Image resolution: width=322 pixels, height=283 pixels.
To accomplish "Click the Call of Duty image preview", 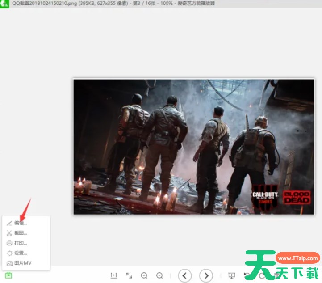I will pyautogui.click(x=193, y=147).
